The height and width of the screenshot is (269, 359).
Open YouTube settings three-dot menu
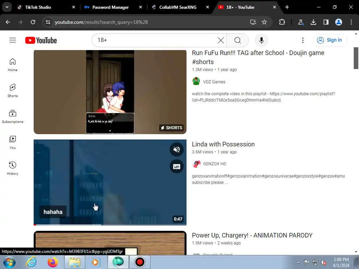click(303, 40)
